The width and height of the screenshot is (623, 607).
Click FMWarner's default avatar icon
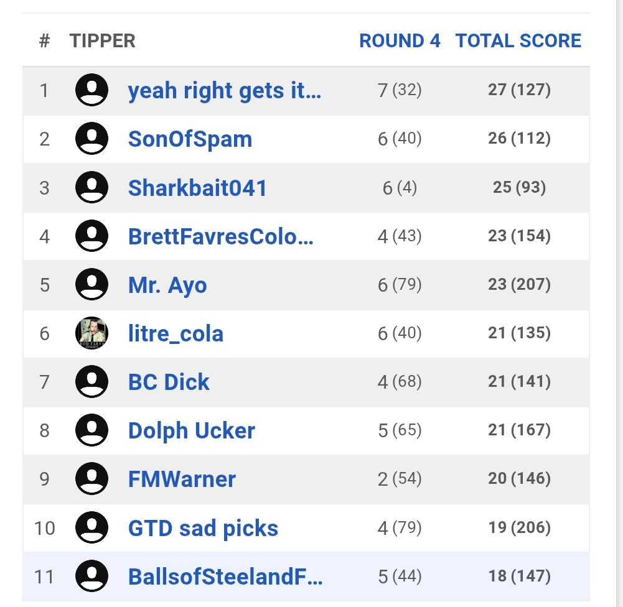tap(91, 478)
